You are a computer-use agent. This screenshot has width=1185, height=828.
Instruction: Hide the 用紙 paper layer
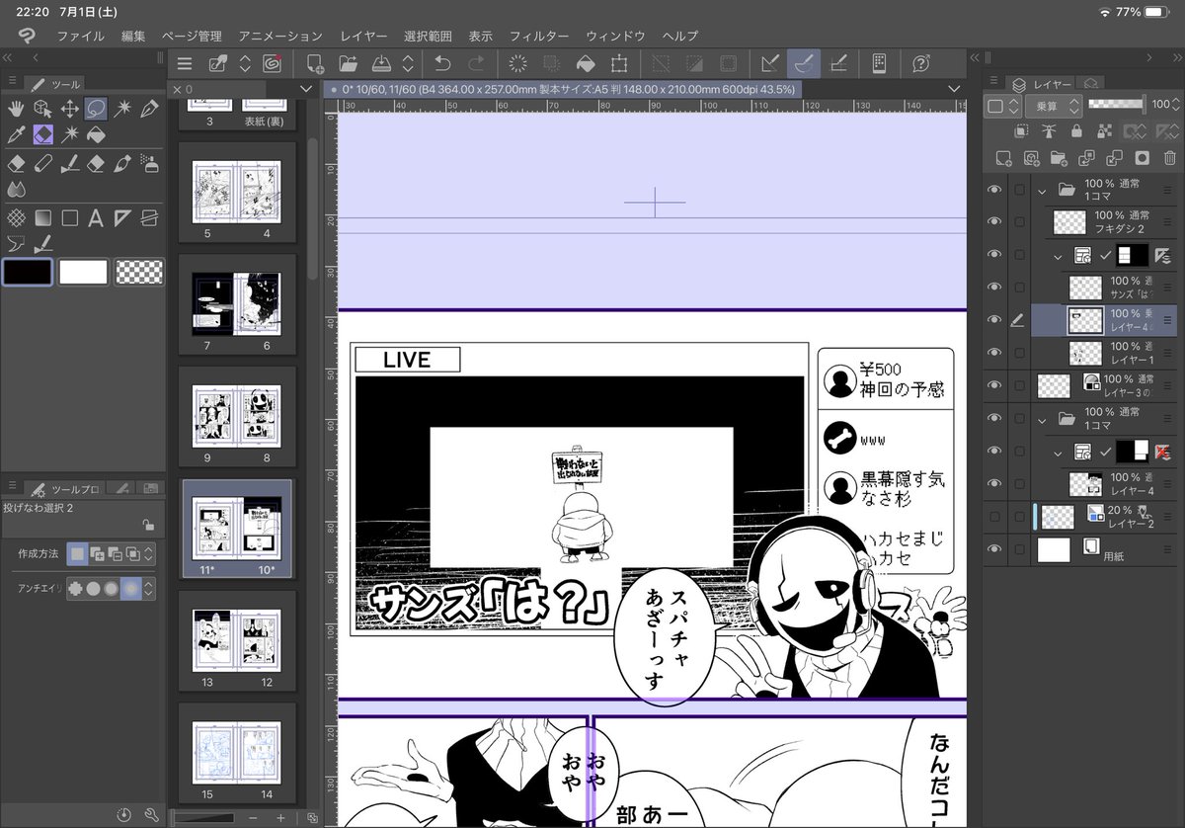(994, 549)
